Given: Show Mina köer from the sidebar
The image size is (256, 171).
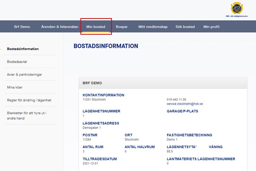Looking at the screenshot, I should click(15, 87).
